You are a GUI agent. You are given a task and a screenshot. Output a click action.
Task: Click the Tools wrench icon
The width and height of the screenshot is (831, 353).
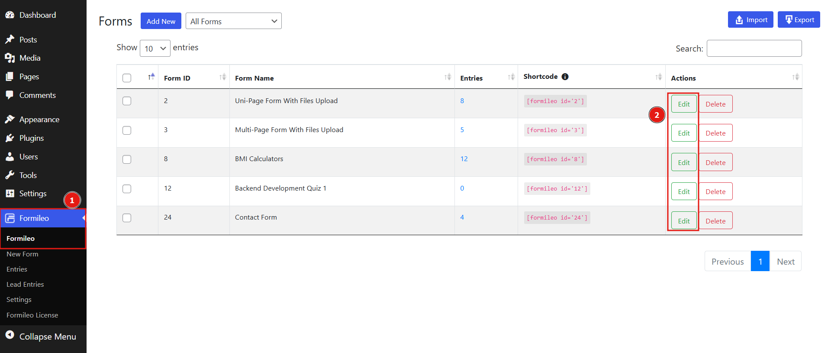[10, 175]
